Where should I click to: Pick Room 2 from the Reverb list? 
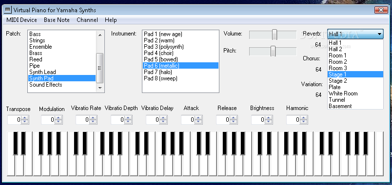tap(355, 62)
